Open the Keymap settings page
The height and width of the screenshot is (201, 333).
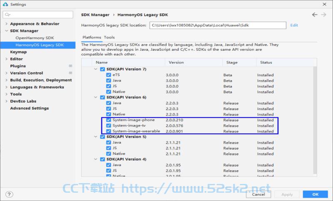click(18, 52)
